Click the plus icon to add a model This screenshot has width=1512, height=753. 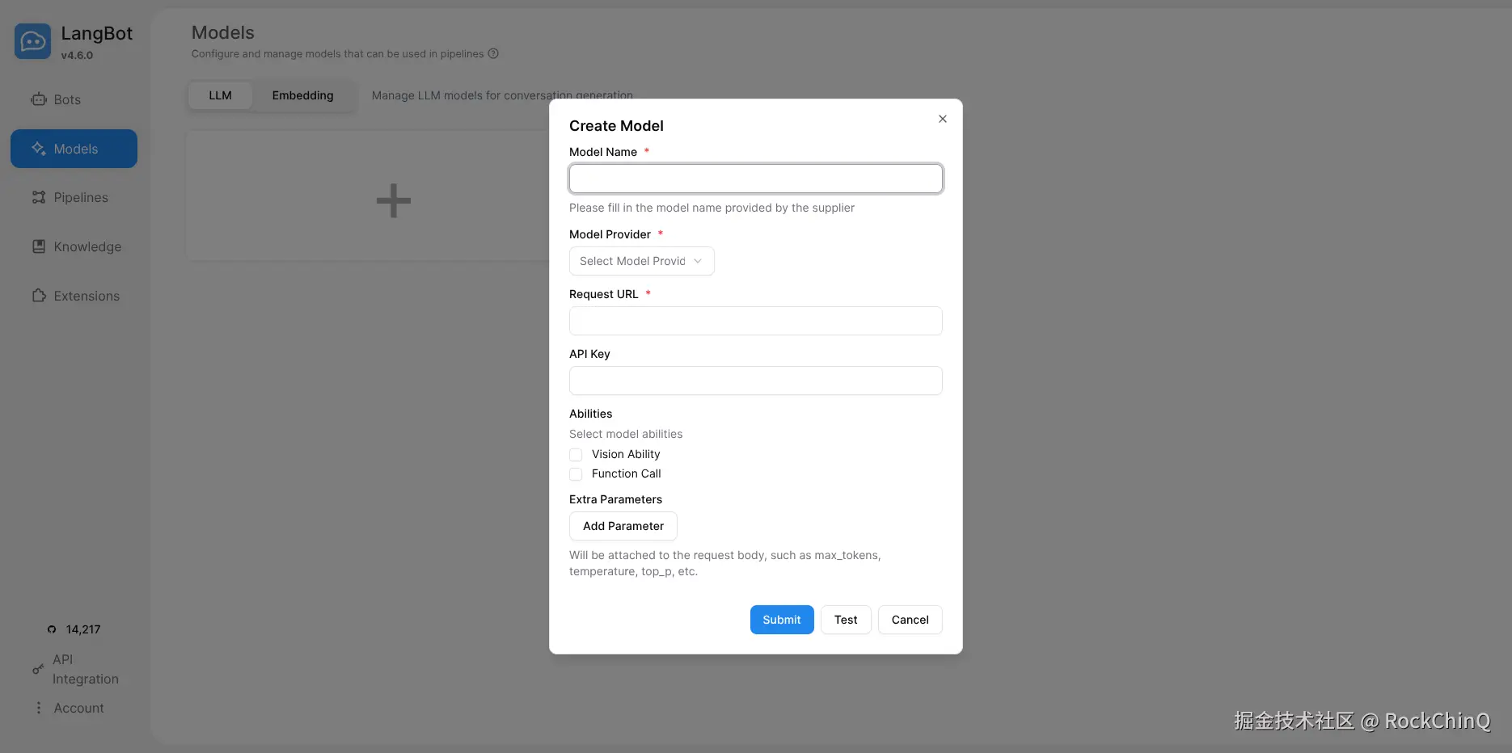[393, 200]
